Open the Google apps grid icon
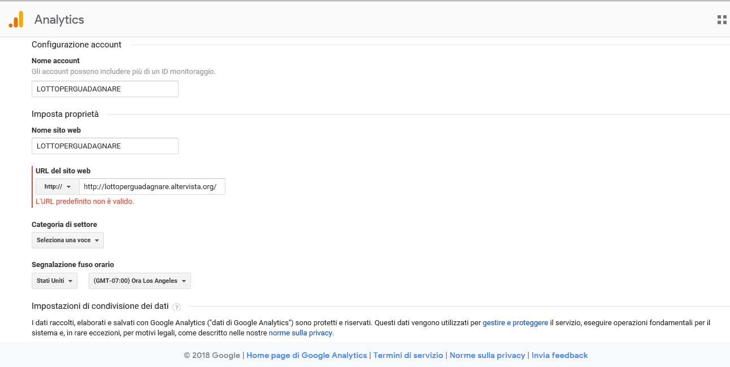730x367 pixels. point(722,20)
